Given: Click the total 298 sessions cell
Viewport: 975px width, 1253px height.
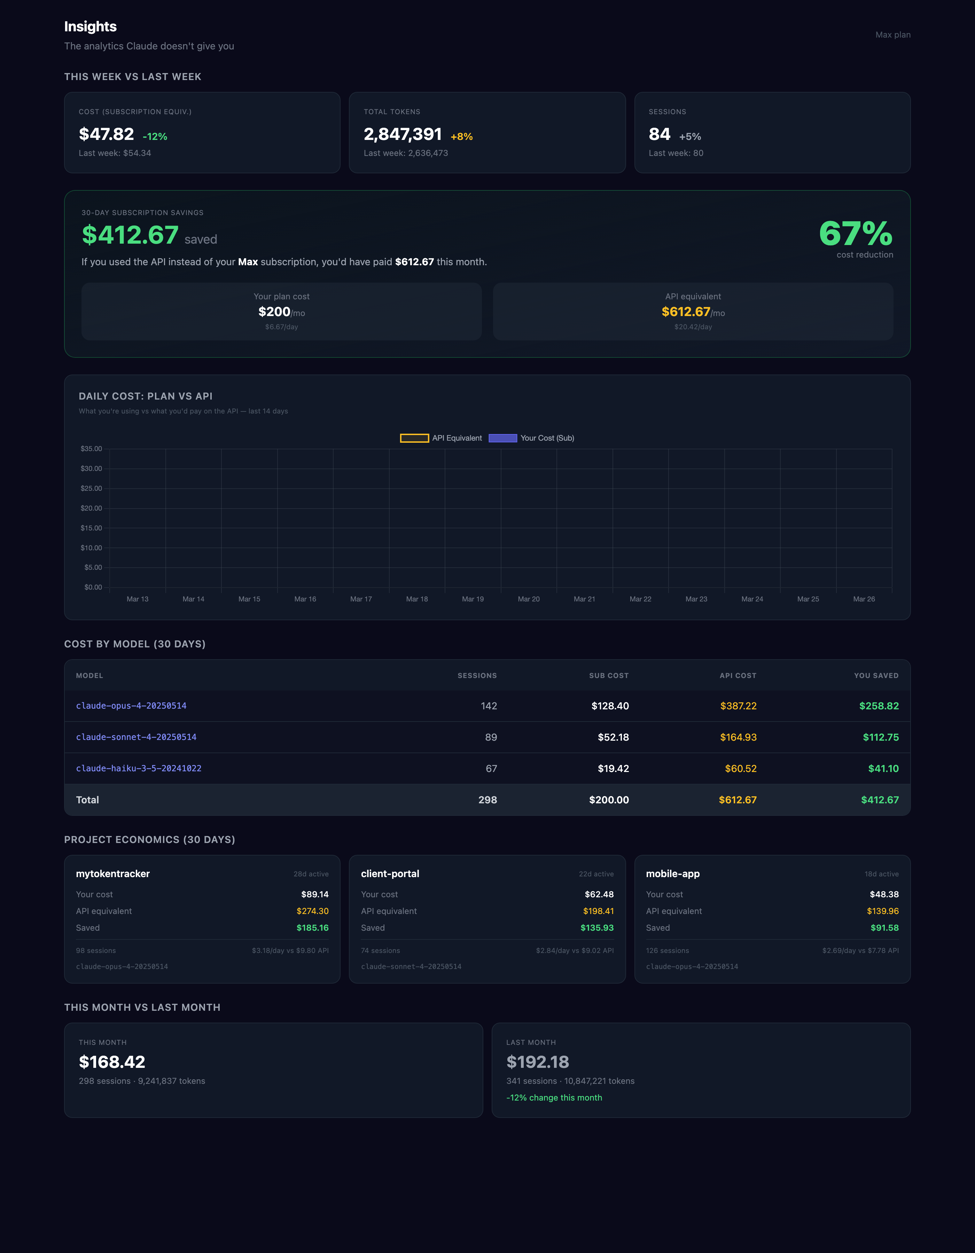Looking at the screenshot, I should [x=487, y=800].
